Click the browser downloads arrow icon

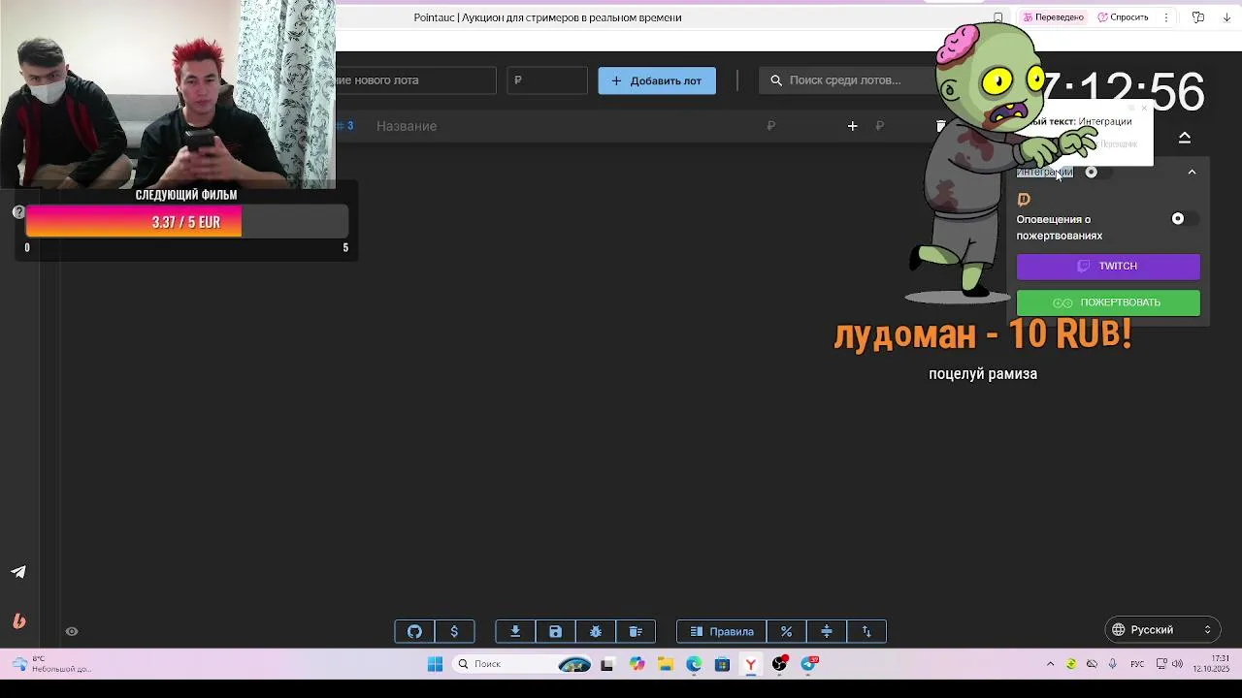pos(1226,17)
